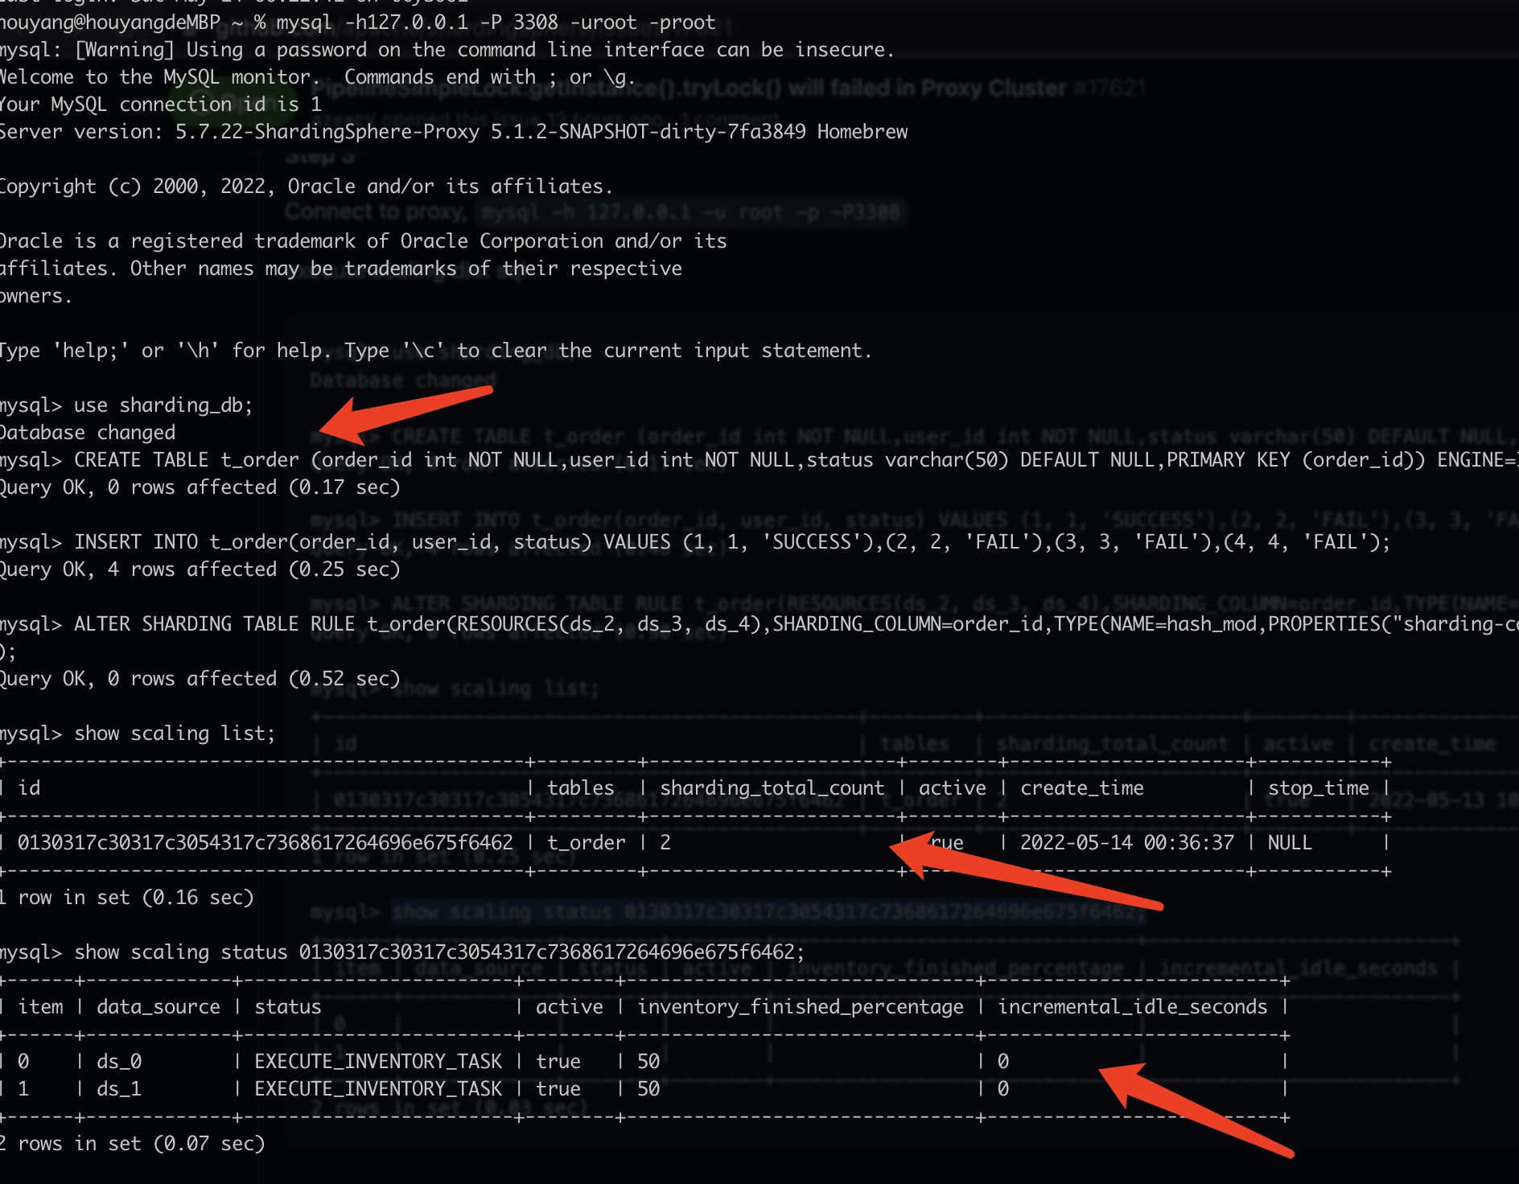Click the scaling job id starting with 0130317c
Viewport: 1519px width, 1184px height.
[266, 842]
